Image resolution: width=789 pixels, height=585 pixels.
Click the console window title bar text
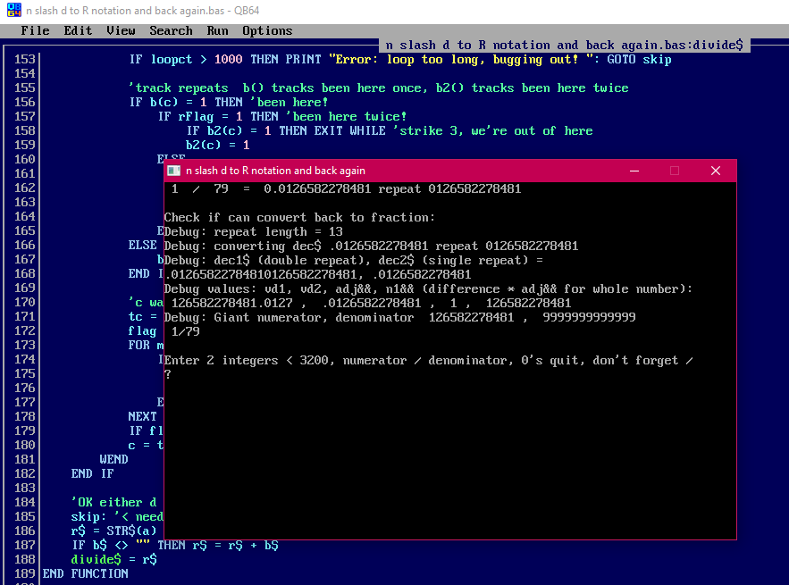click(275, 171)
